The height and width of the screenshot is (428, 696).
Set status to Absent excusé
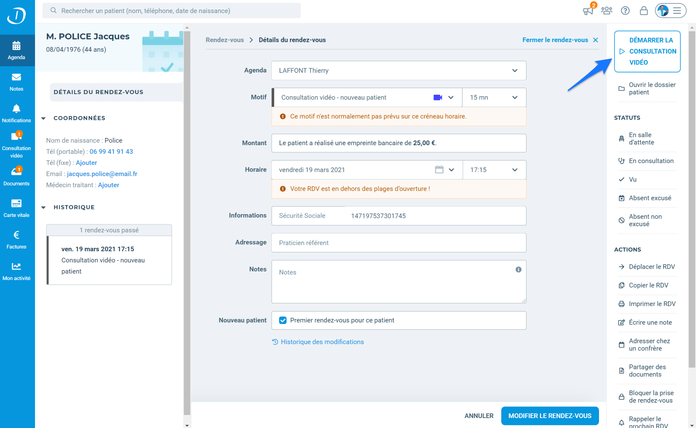pos(649,198)
